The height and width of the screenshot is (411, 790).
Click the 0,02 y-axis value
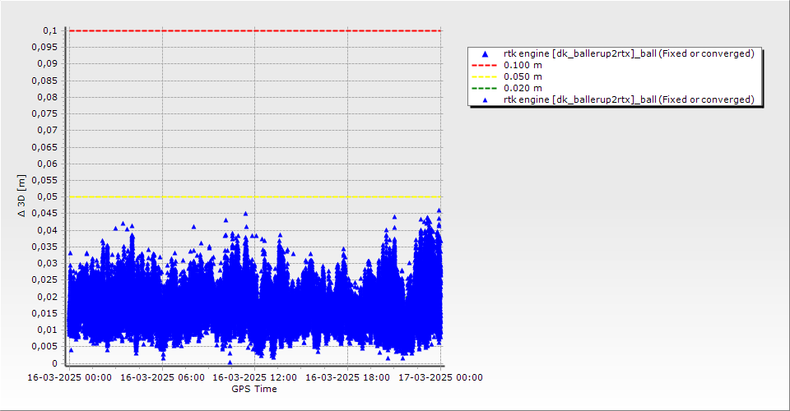pos(48,297)
